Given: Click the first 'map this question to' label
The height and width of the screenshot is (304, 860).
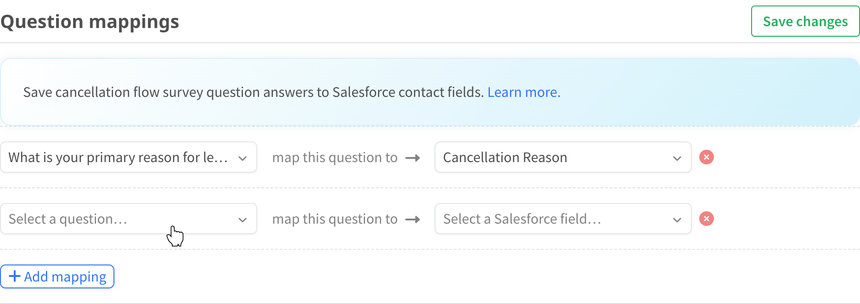Looking at the screenshot, I should 335,157.
